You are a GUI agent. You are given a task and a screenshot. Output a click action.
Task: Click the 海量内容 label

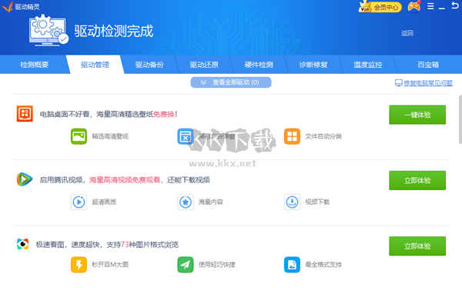211,202
